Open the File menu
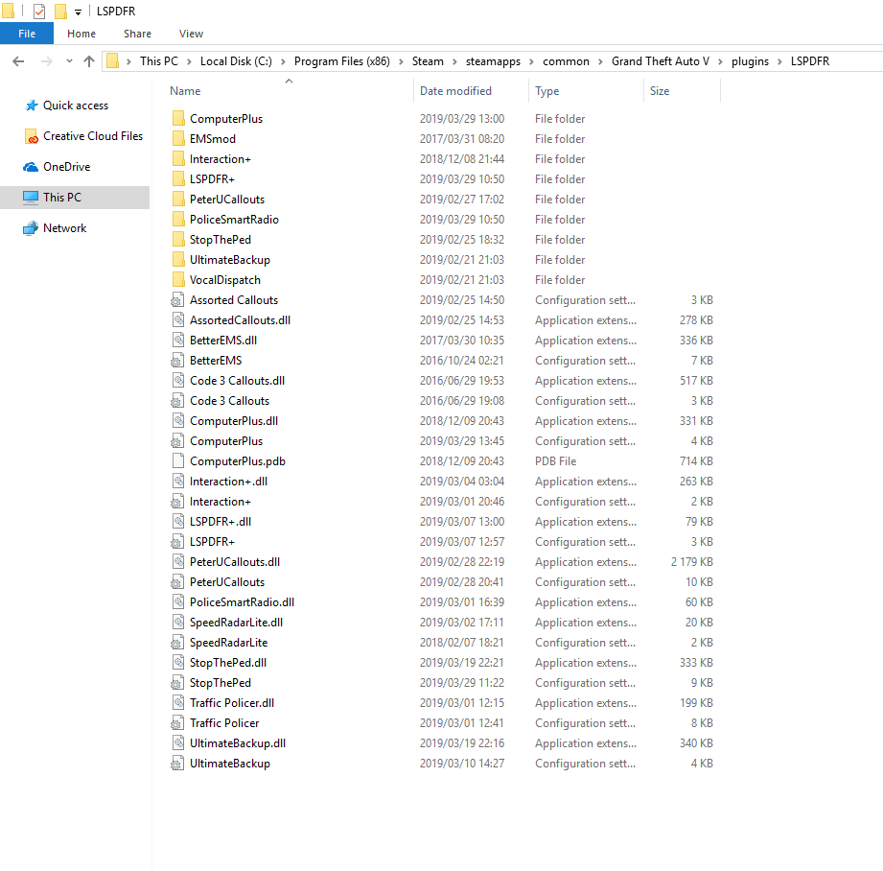 tap(27, 34)
